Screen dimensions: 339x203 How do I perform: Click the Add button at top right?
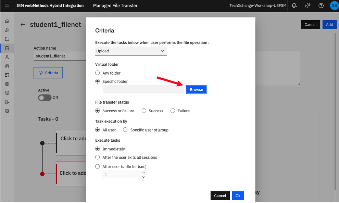329,25
